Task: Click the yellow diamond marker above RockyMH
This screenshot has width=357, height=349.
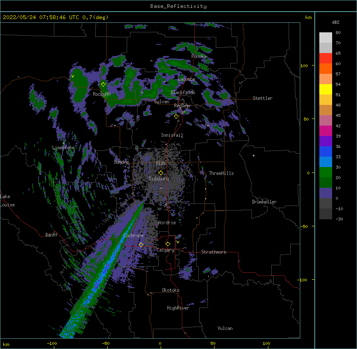Action: (104, 85)
